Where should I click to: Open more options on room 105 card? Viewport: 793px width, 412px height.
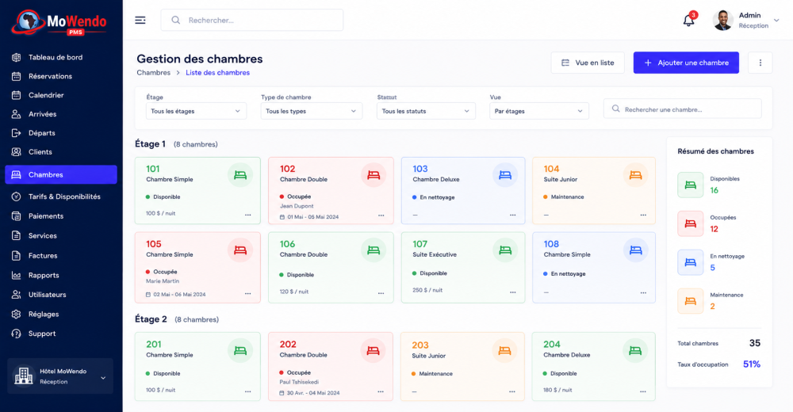247,293
